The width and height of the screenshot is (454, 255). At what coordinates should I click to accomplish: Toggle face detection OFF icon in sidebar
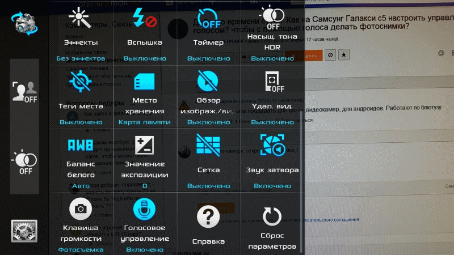24,92
